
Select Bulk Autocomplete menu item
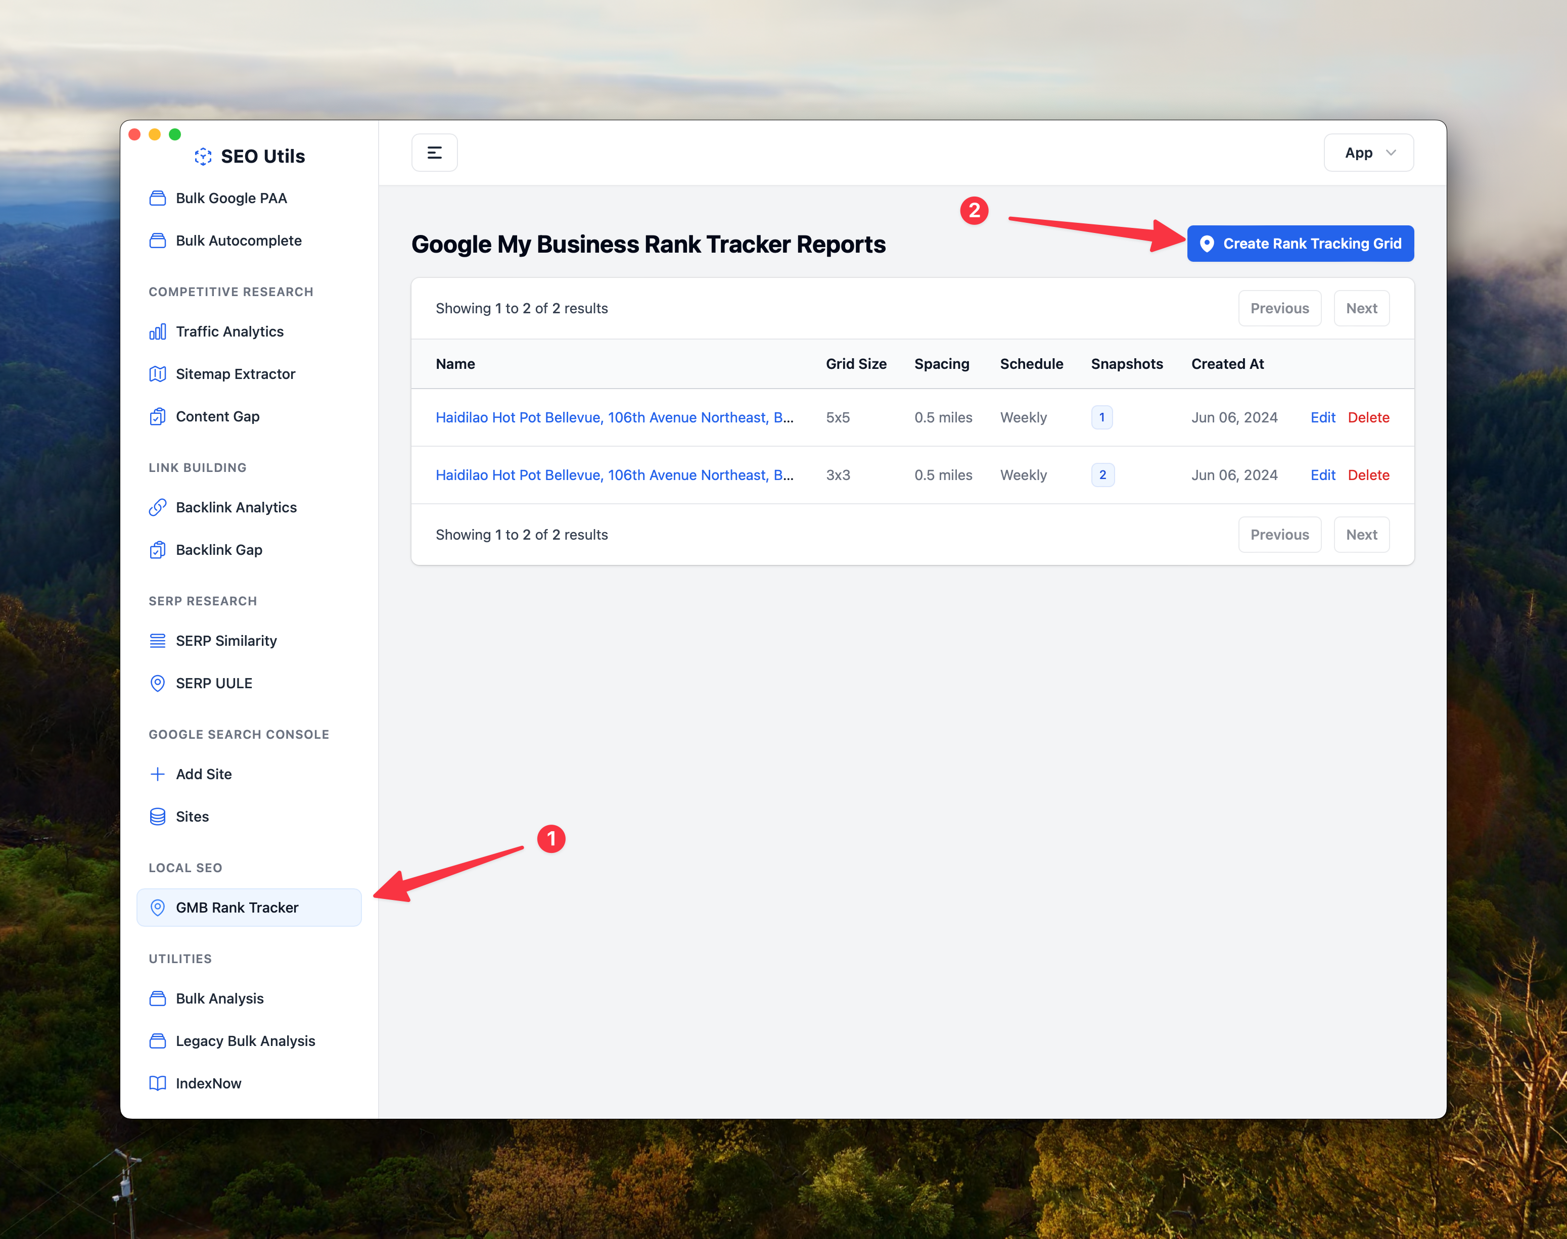238,241
